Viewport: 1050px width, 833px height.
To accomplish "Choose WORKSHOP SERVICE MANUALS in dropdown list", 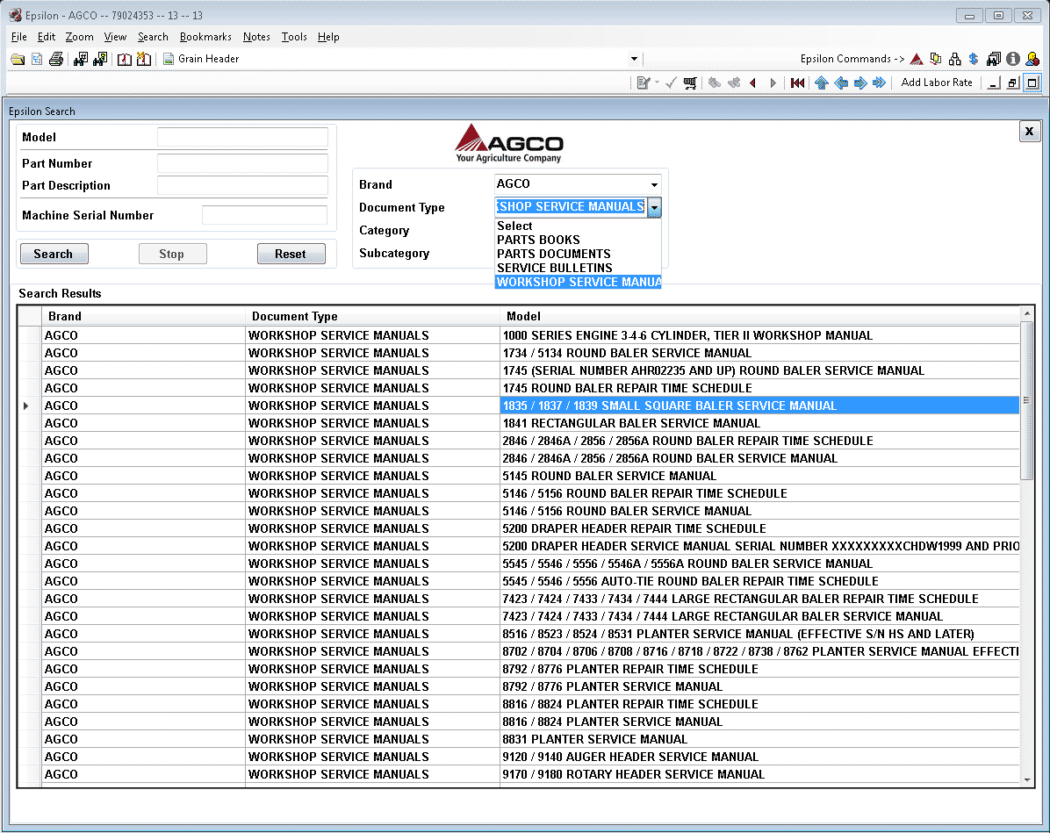I will (x=578, y=282).
